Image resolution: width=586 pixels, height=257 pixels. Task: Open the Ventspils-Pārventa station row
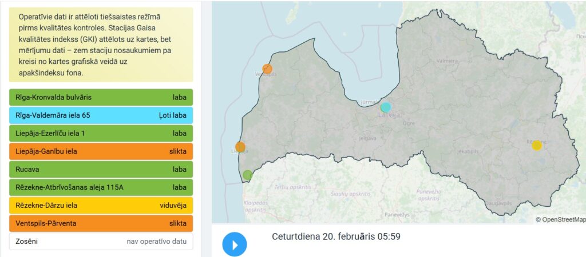pos(101,223)
